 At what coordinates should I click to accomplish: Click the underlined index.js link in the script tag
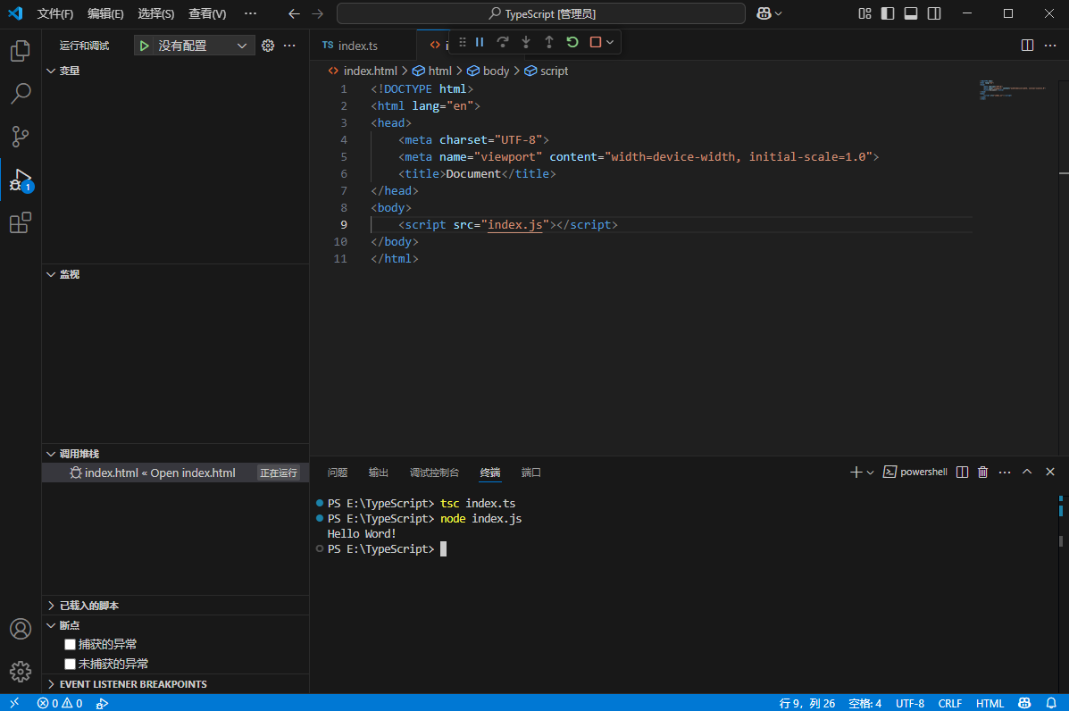tap(516, 224)
